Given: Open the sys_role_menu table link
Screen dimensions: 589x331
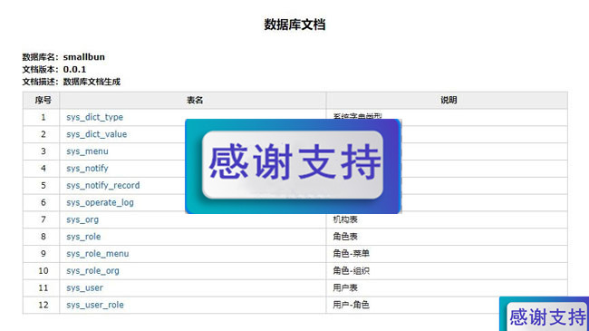Looking at the screenshot, I should (97, 254).
